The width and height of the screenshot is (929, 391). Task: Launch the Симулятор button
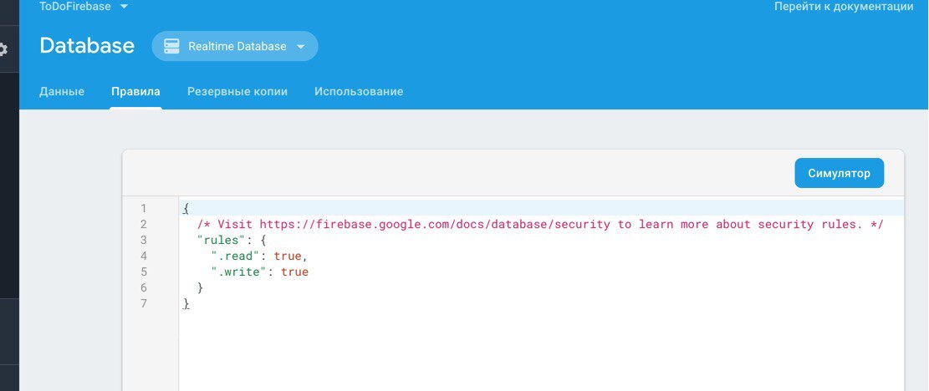[839, 173]
